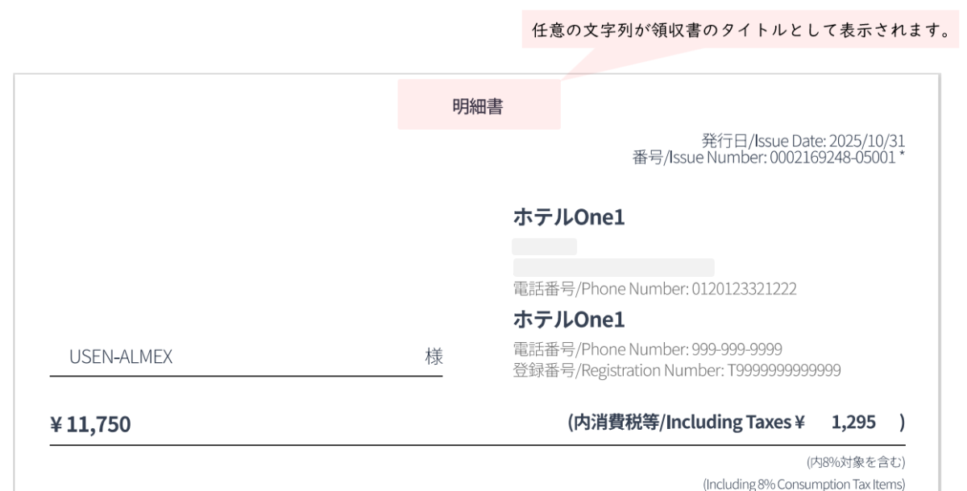Click the short gray redacted bar
Screen dimensions: 967x491
point(544,246)
